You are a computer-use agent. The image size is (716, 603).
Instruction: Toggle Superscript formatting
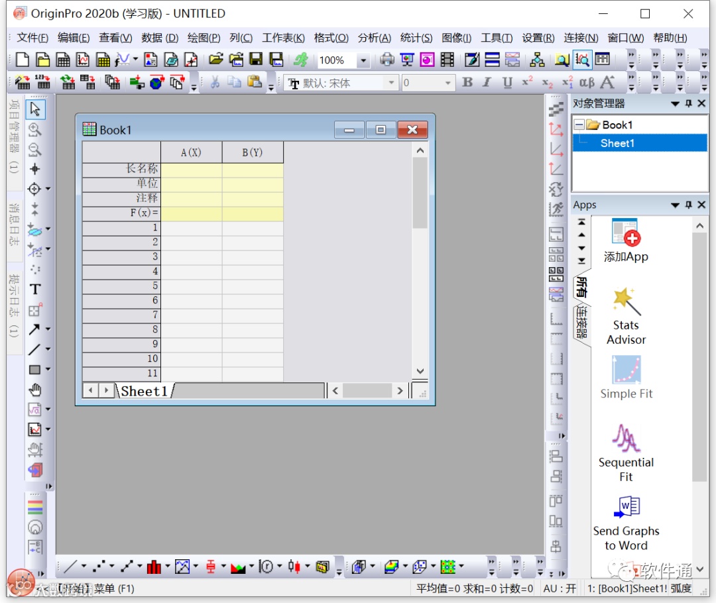coord(528,82)
